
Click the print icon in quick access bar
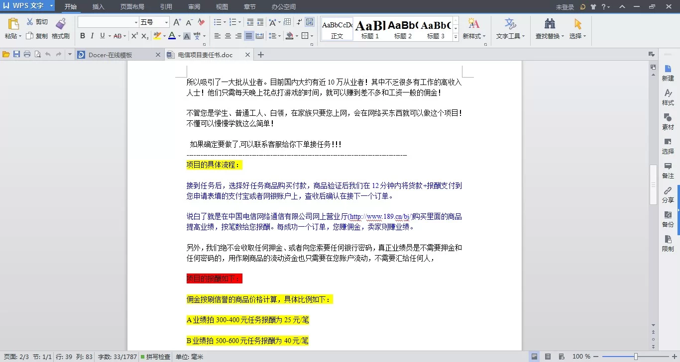click(x=27, y=54)
